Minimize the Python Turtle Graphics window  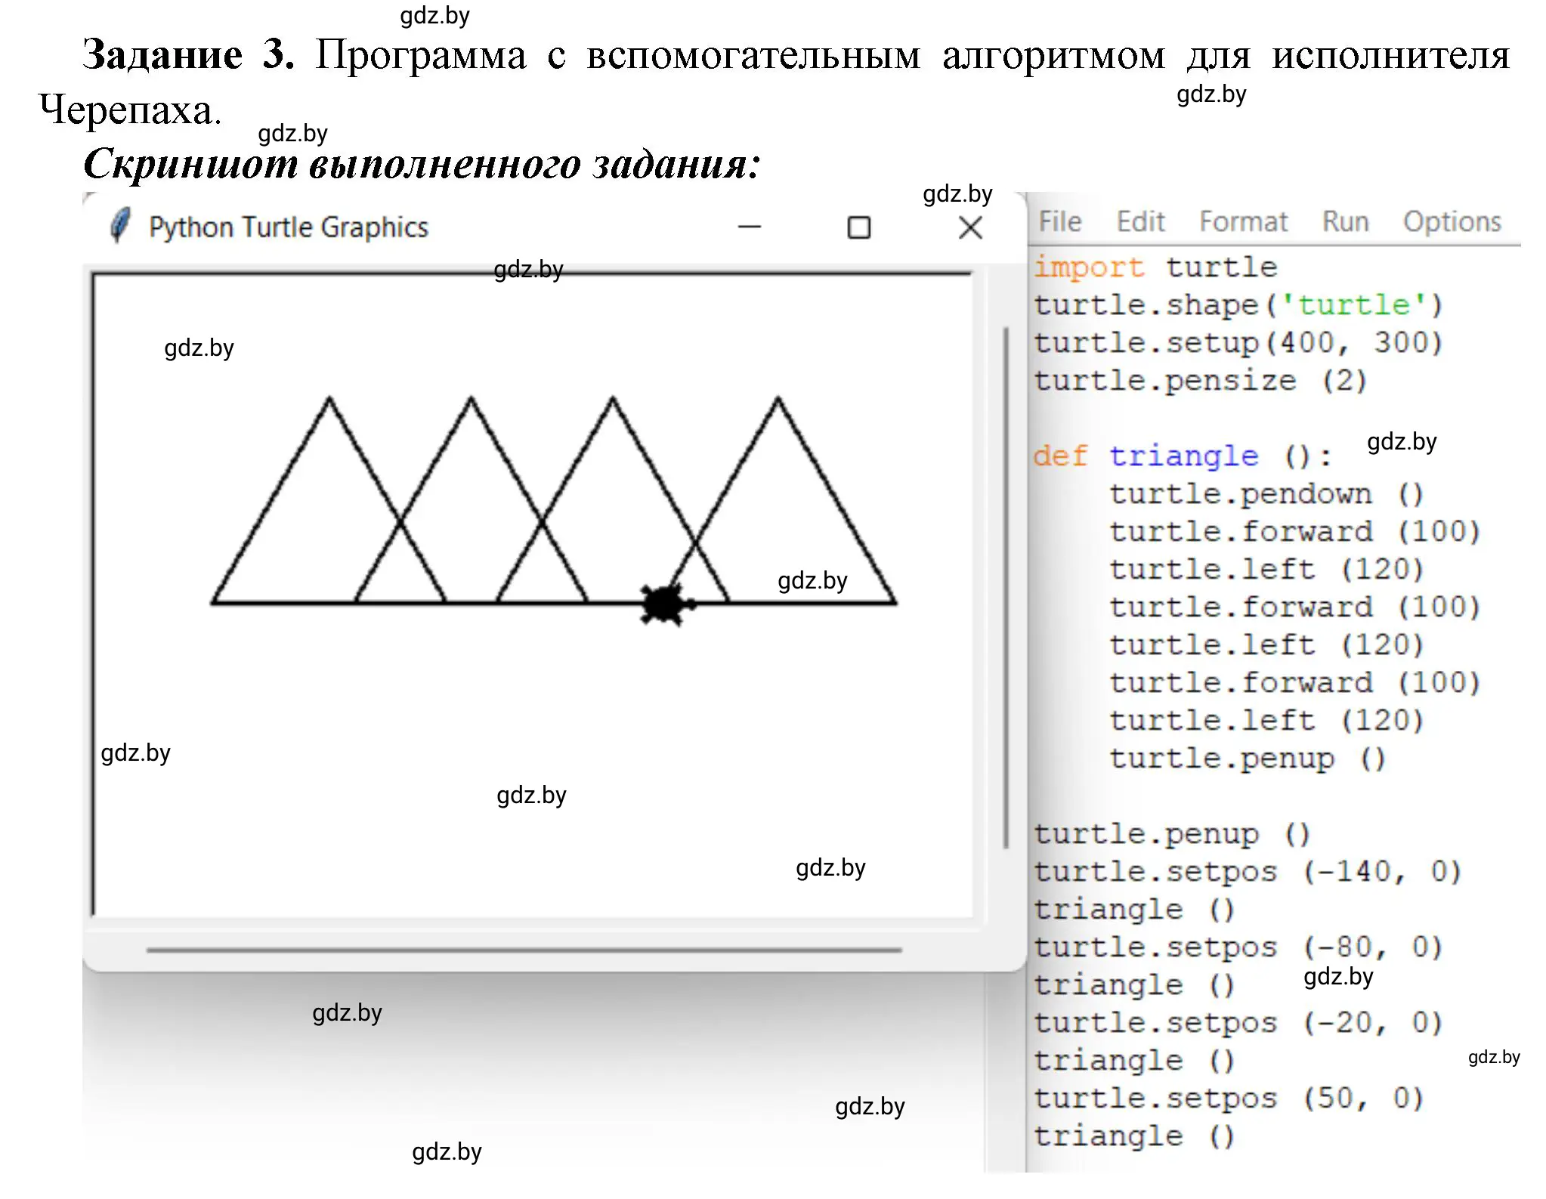click(x=749, y=227)
